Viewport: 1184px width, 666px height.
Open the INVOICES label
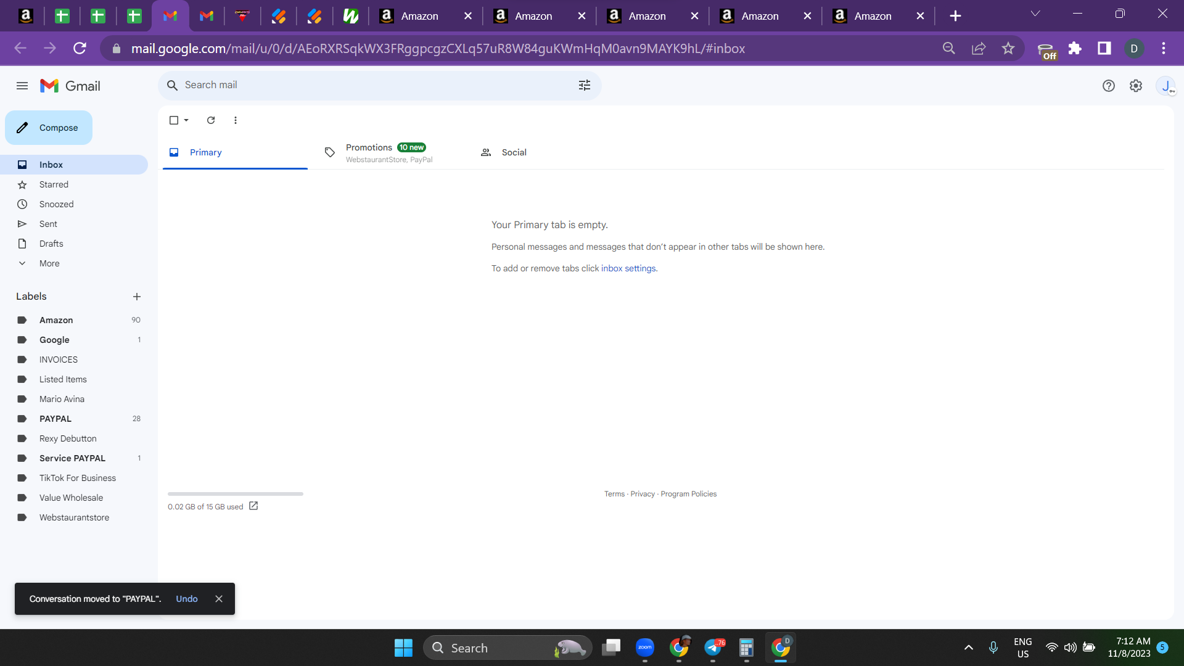click(x=74, y=360)
